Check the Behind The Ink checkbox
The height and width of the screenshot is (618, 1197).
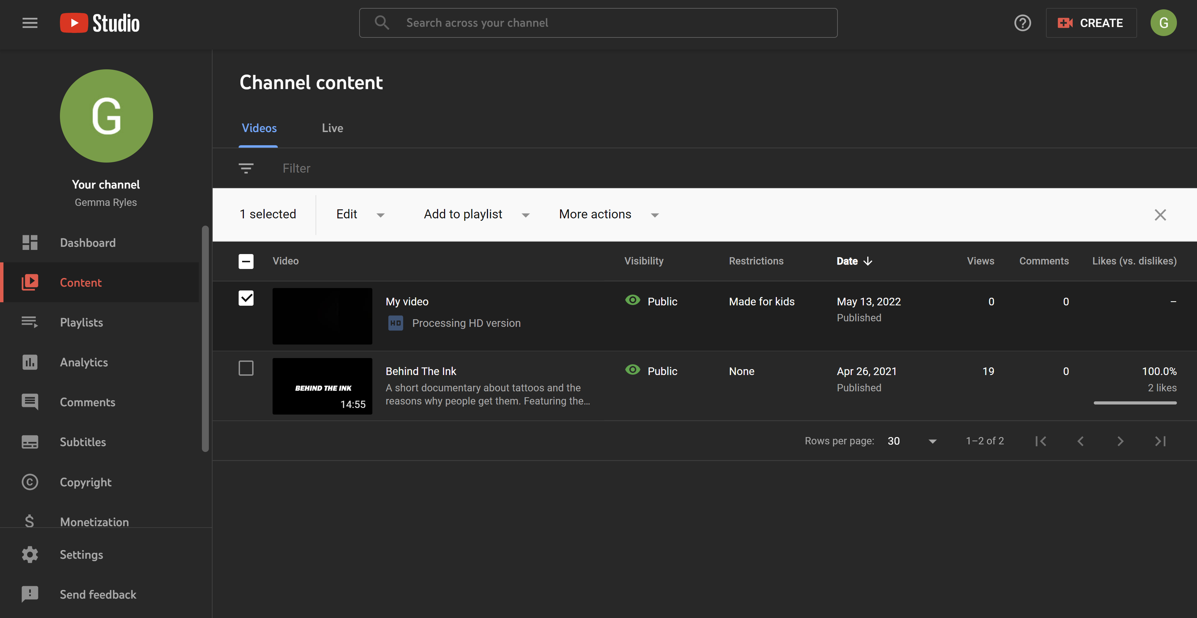pyautogui.click(x=246, y=368)
